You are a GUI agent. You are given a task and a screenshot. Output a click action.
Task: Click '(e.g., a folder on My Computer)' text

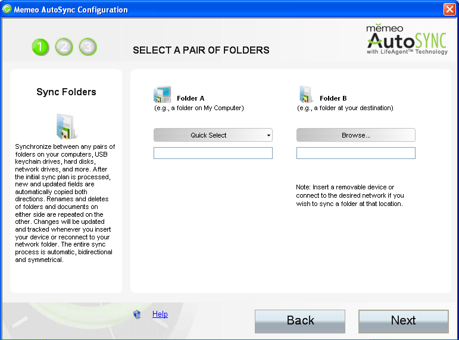coord(199,108)
